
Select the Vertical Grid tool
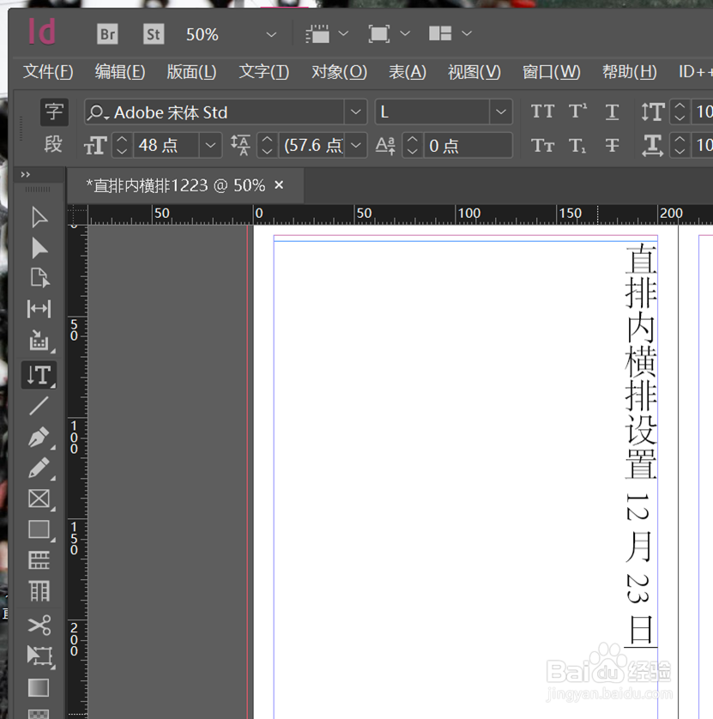(x=39, y=591)
